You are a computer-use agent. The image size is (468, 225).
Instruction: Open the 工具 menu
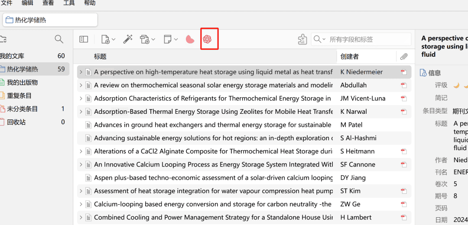69,3
